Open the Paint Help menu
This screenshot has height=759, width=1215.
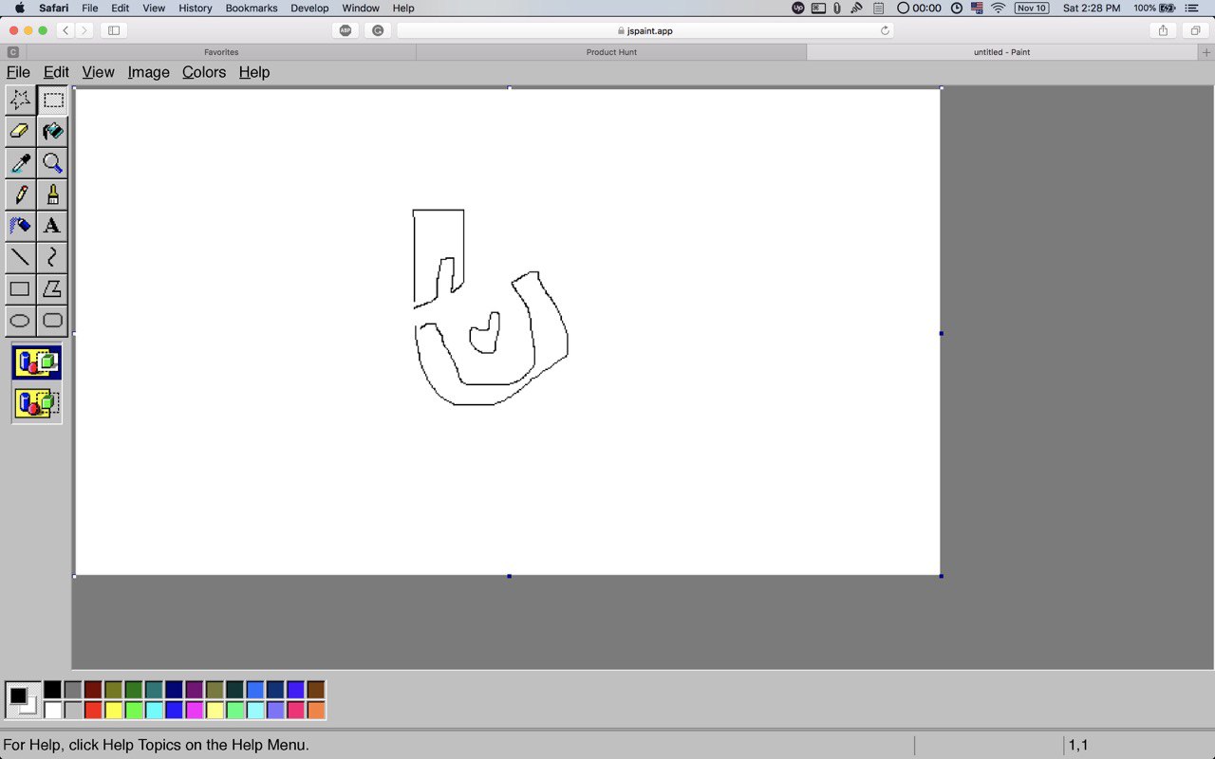pos(254,72)
